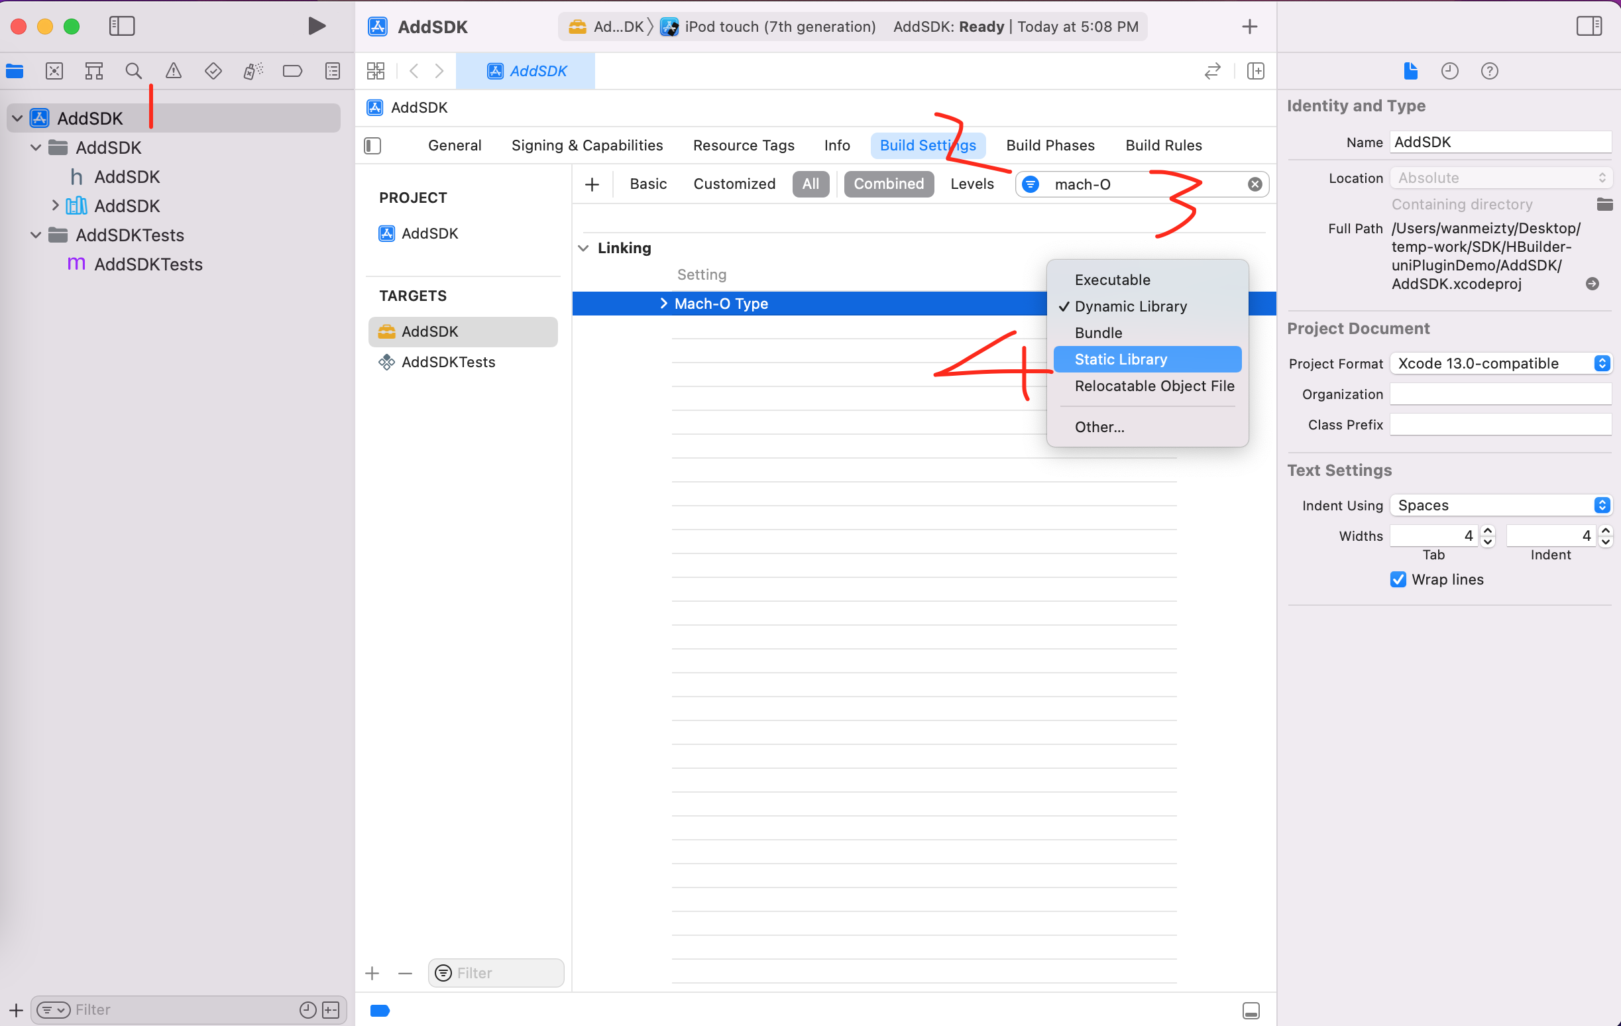Screen dimensions: 1621x1026
Task: Open the History inspector clock icon
Action: (x=1449, y=71)
